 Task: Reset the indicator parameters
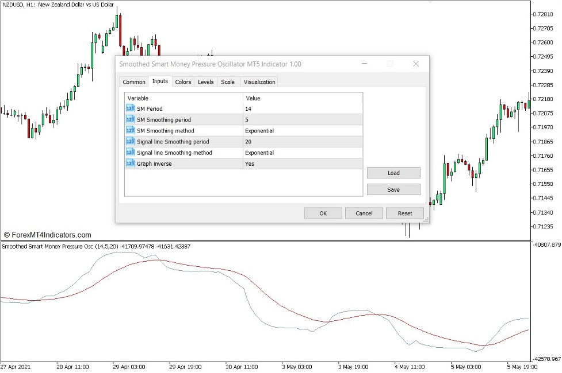tap(405, 212)
